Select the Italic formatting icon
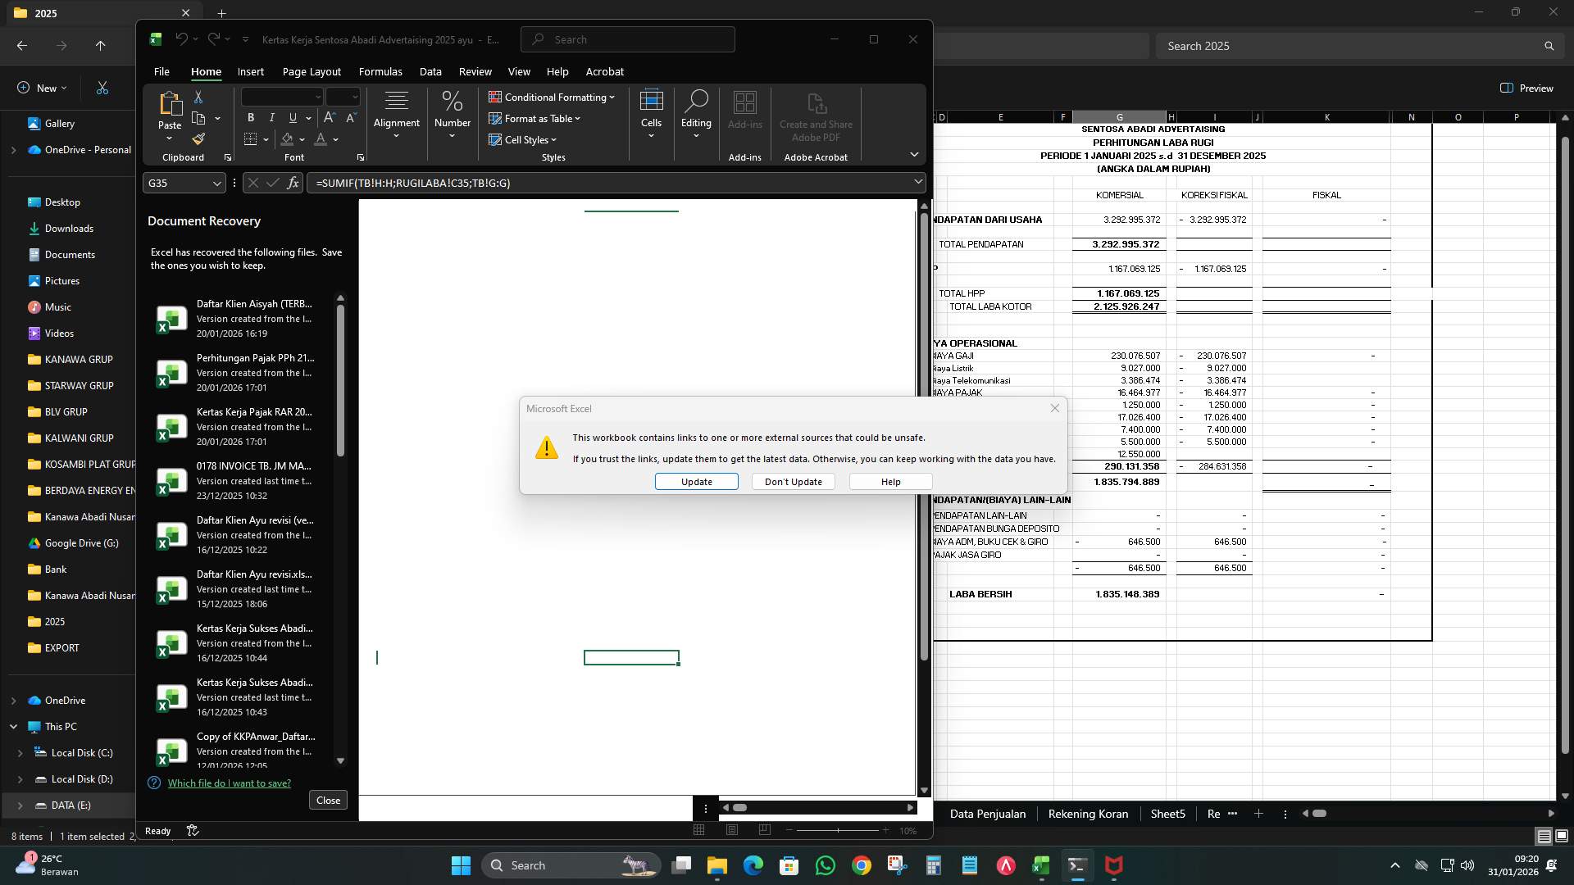This screenshot has width=1574, height=885. coord(271,118)
